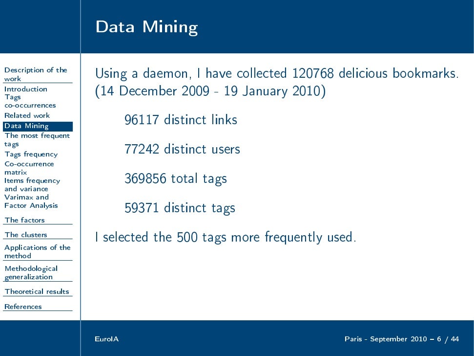Open 'Description of the work' sidebar section
Screen dimensions: 474x356
[x=36, y=74]
